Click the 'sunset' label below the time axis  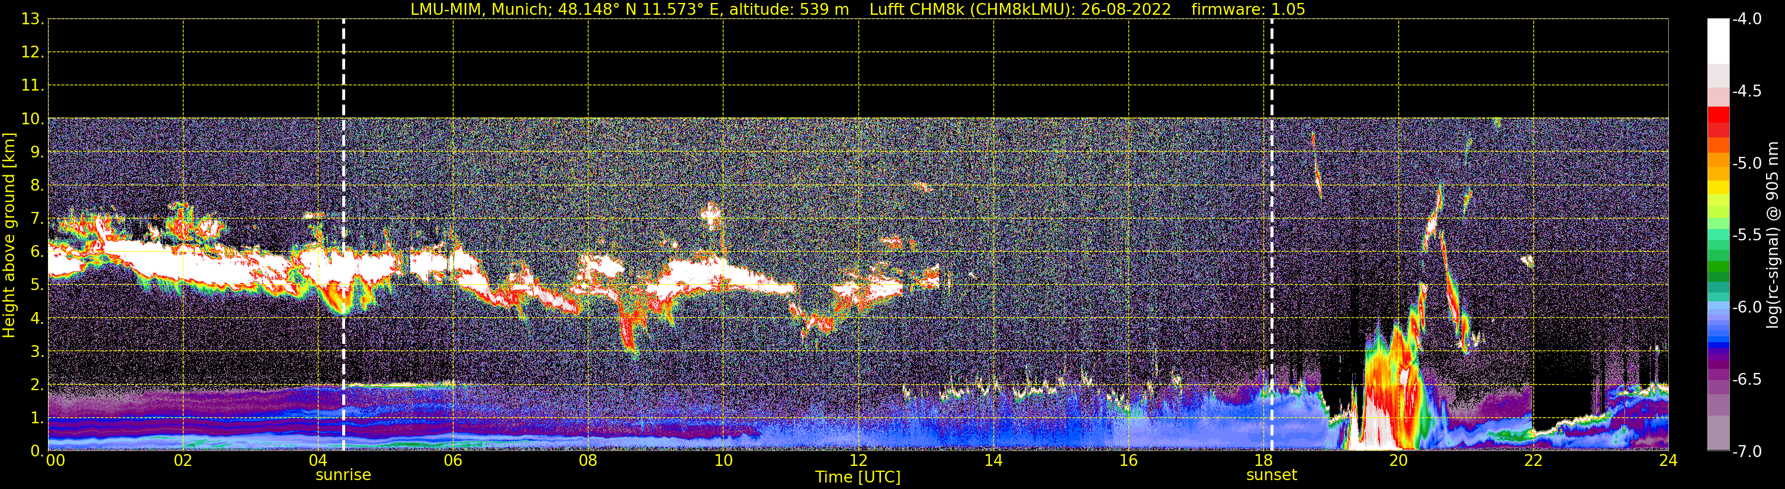(x=1272, y=475)
